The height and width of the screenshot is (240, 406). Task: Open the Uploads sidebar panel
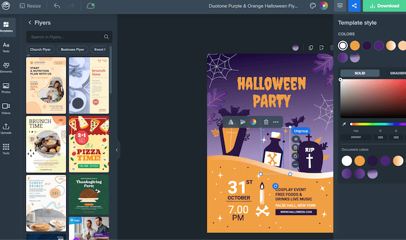(x=6, y=129)
